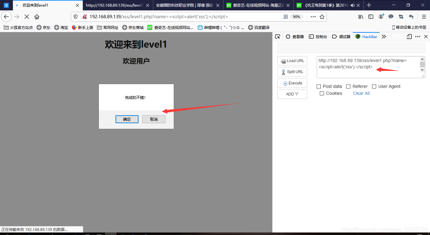Click the undo arrow toolbar icon
The width and height of the screenshot is (430, 235).
click(411, 17)
